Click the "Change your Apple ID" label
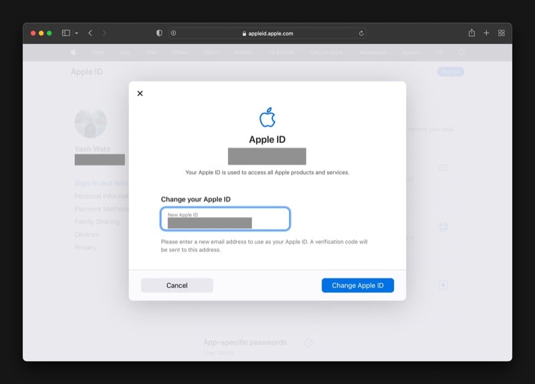 [x=195, y=199]
